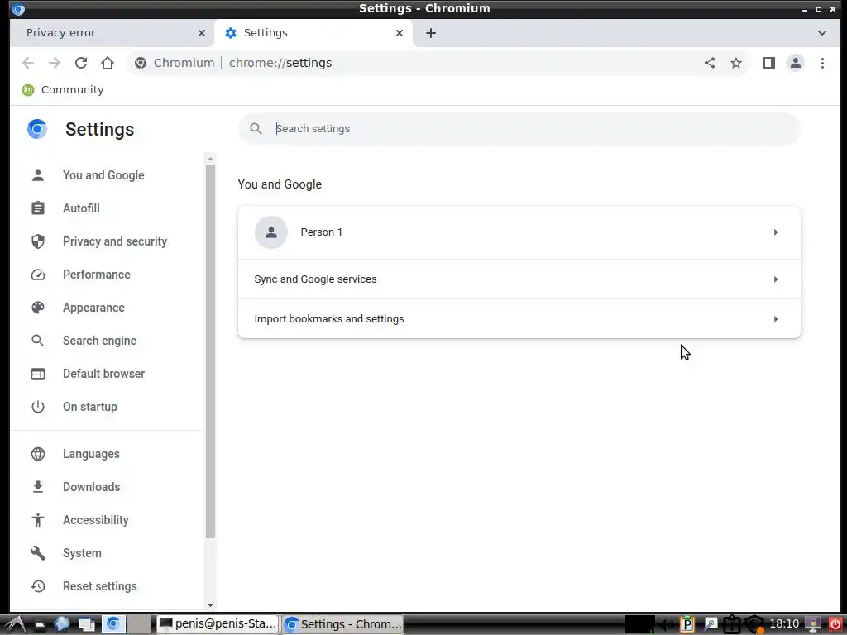
Task: Open the Languages settings section
Action: (91, 454)
